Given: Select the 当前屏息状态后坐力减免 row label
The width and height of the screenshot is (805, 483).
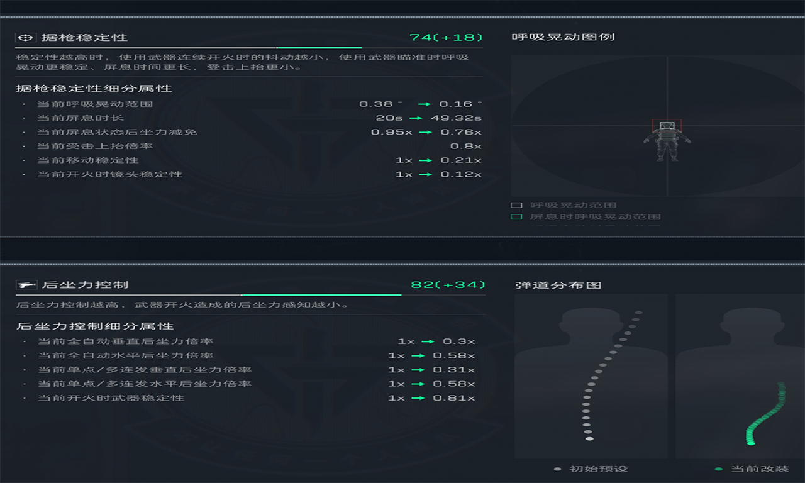Looking at the screenshot, I should point(117,132).
